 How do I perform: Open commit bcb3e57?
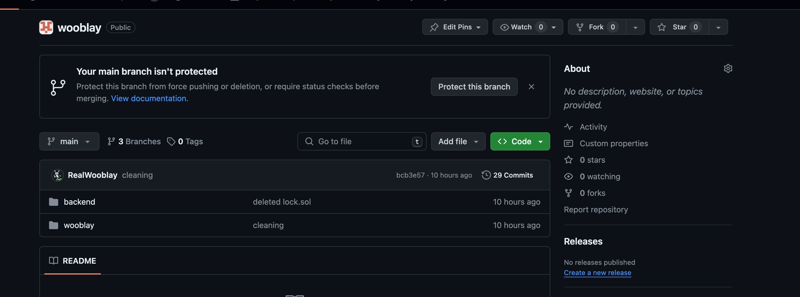(410, 175)
